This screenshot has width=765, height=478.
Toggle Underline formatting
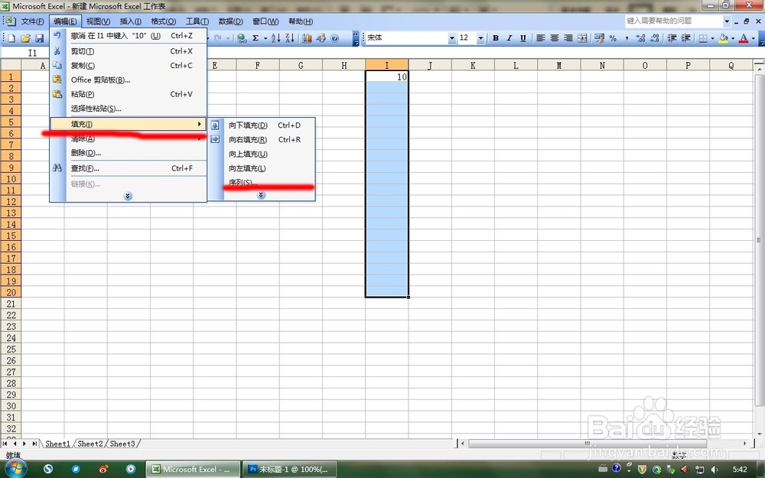click(523, 38)
